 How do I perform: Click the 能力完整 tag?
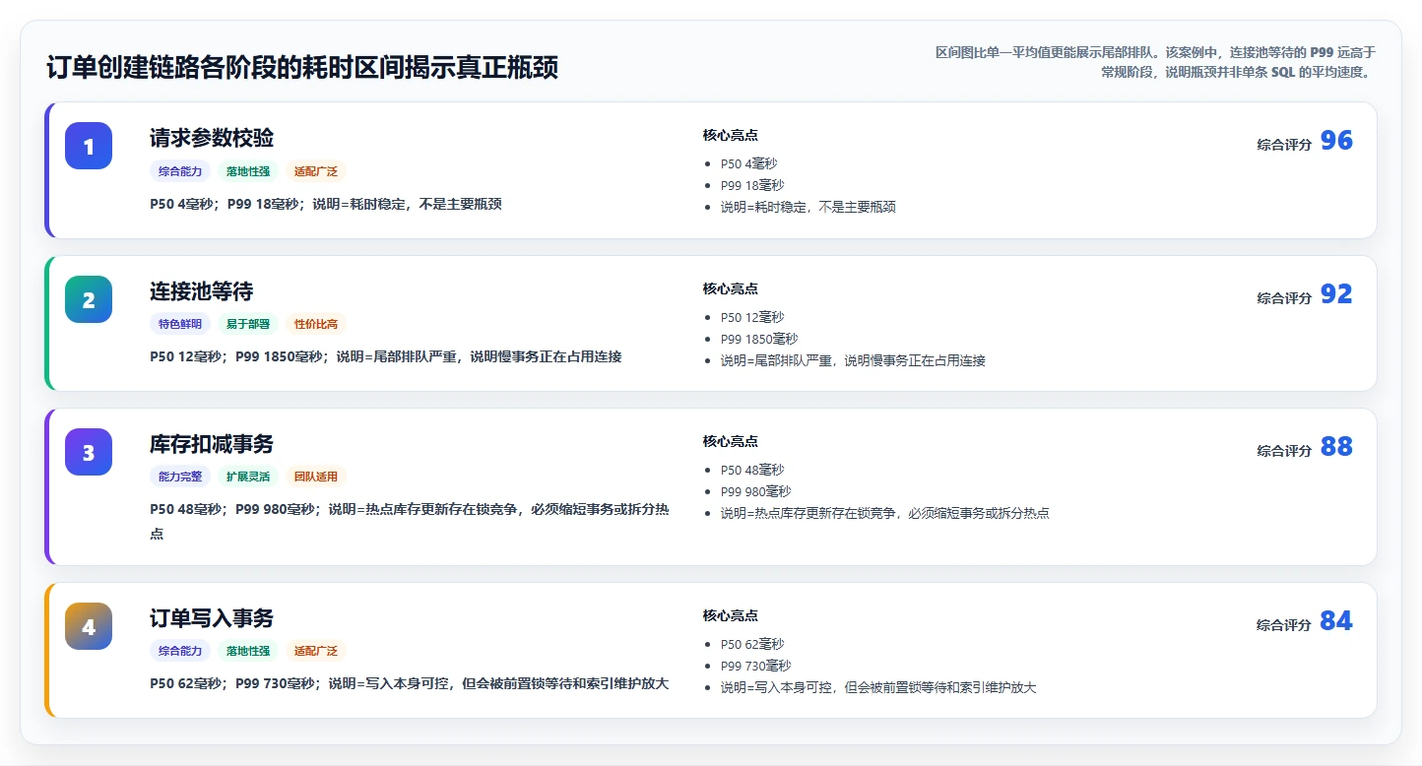[x=180, y=477]
